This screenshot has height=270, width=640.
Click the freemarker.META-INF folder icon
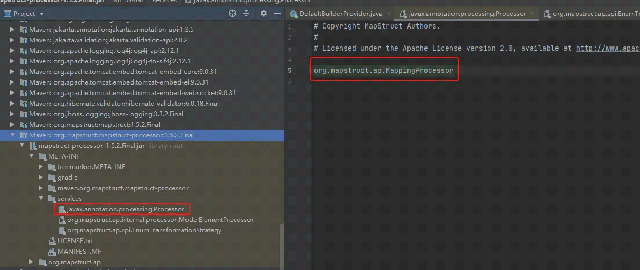coord(52,167)
